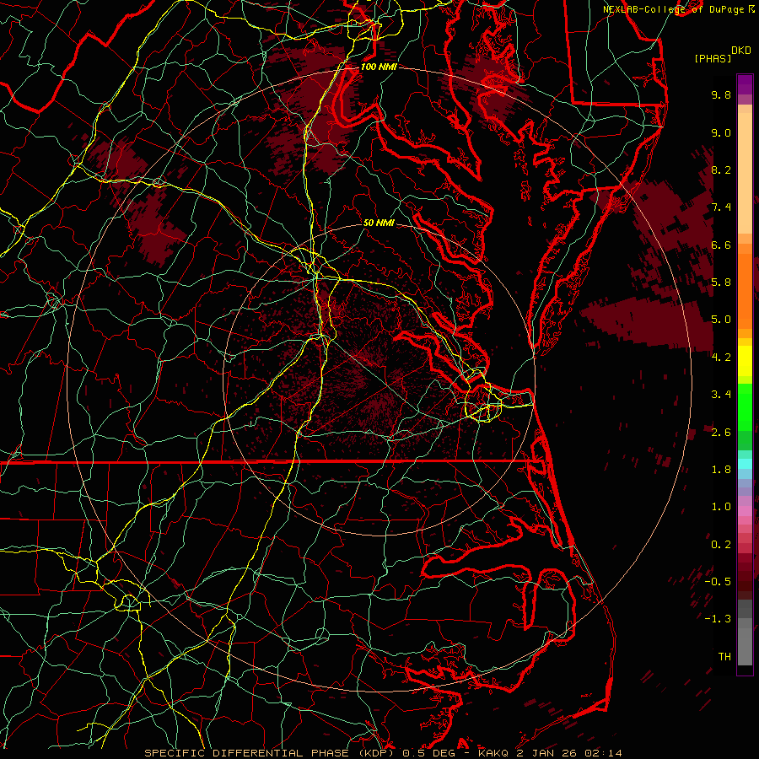Click the 2.6 scale value
The width and height of the screenshot is (759, 759).
(721, 433)
